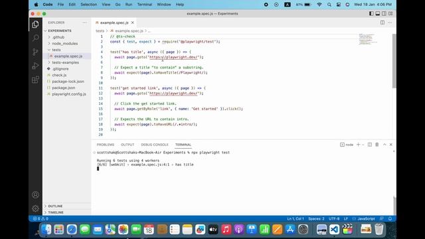The width and height of the screenshot is (425, 239).
Task: Open the Manage gear icon
Action: tap(35, 208)
